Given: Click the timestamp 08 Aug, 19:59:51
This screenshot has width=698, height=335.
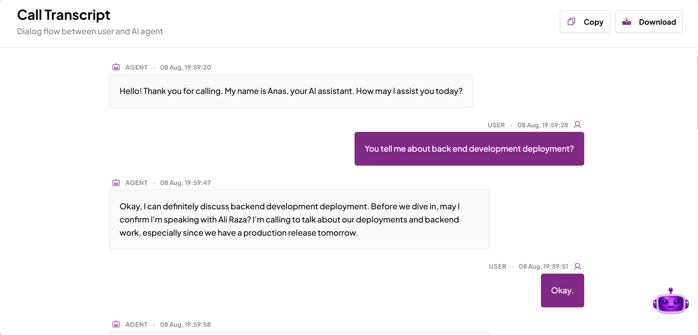Looking at the screenshot, I should coord(543,266).
